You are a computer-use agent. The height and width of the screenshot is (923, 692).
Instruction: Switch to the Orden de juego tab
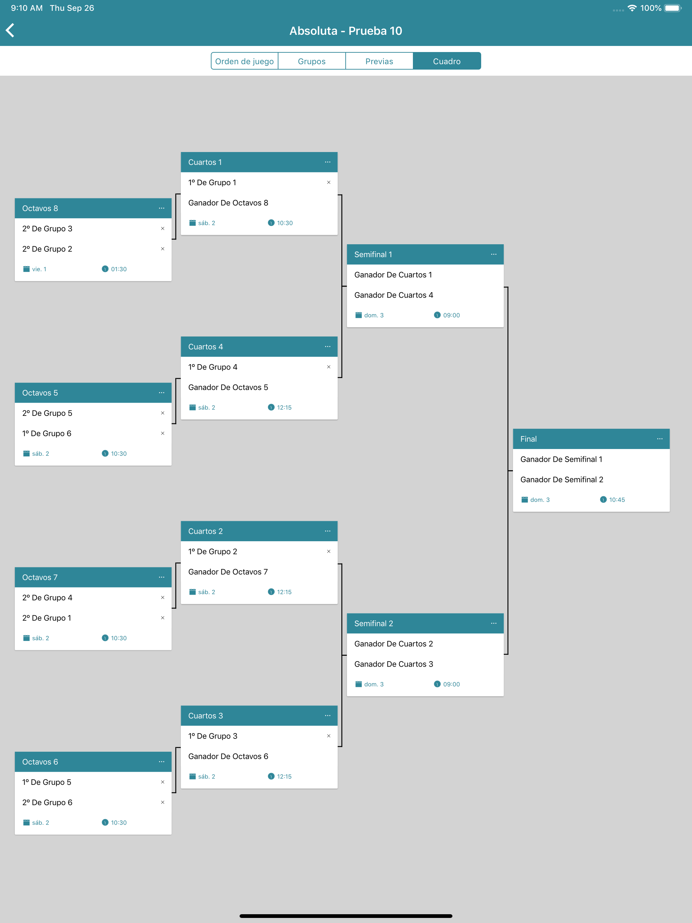245,61
